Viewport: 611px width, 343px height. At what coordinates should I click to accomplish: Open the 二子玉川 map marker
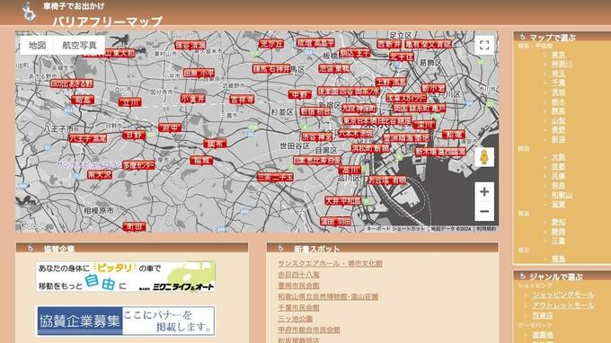pos(275,178)
